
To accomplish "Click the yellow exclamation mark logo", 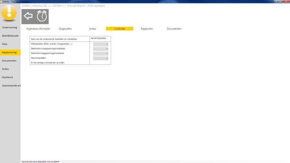I will (9, 13).
